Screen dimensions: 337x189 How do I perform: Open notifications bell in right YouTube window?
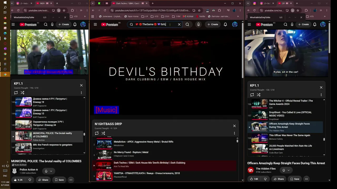click(315, 24)
